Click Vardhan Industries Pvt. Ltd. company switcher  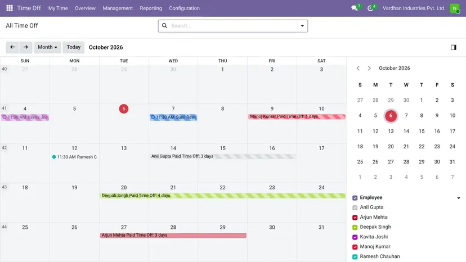[414, 8]
